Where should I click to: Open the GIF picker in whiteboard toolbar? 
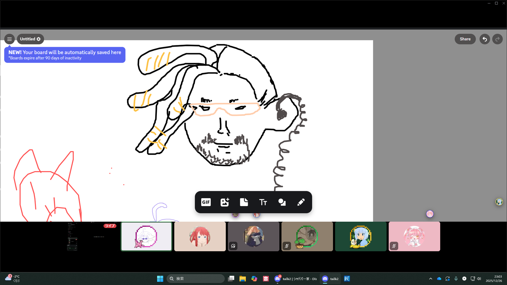(x=206, y=202)
